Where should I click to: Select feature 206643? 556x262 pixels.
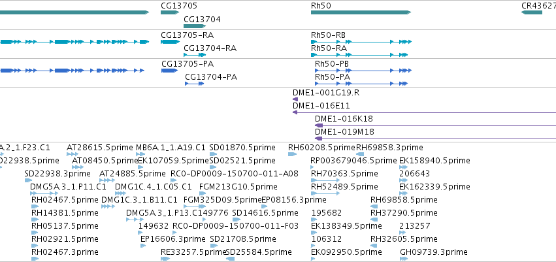[404, 180]
